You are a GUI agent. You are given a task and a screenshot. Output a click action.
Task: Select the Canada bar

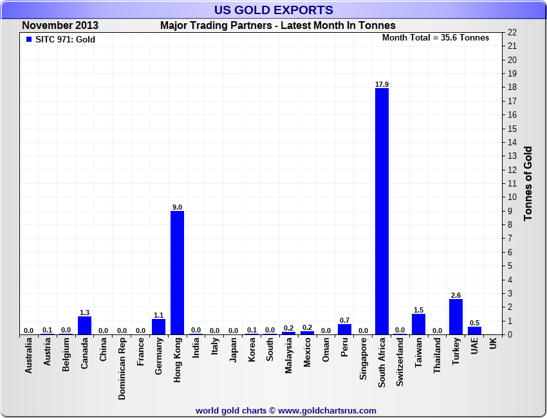tap(84, 325)
